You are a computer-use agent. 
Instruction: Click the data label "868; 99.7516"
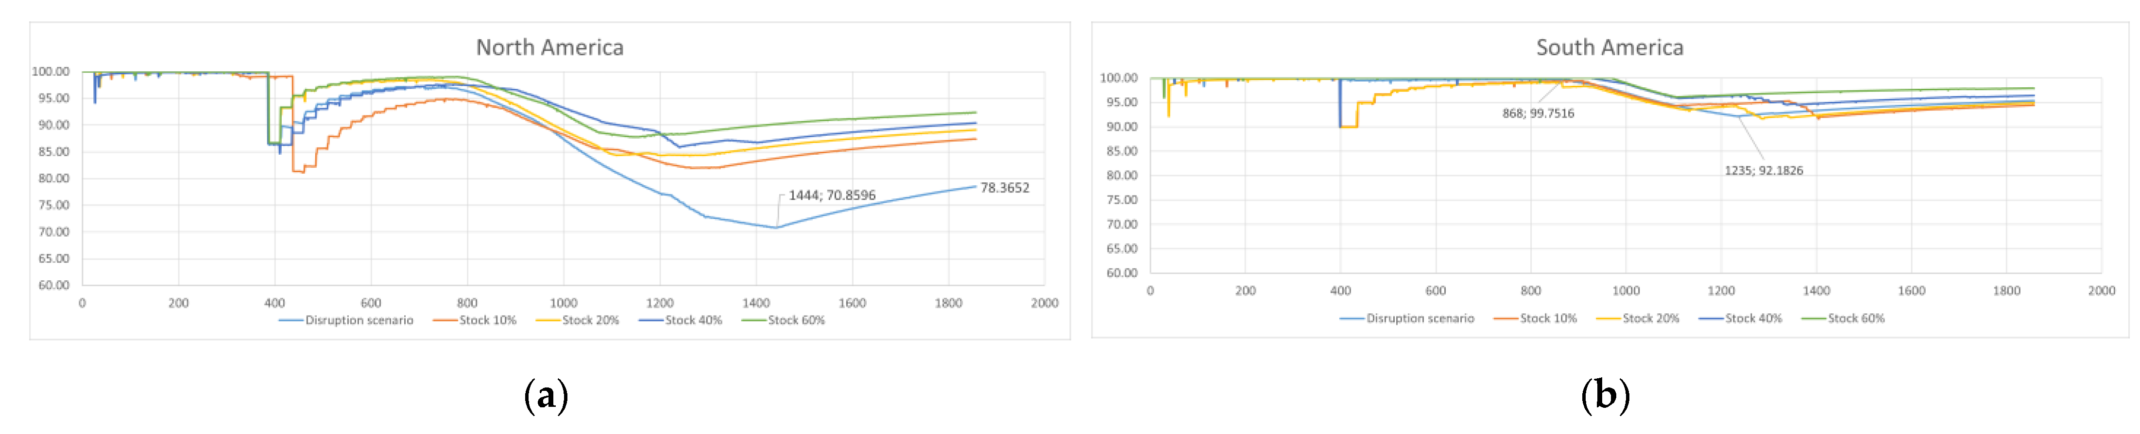pyautogui.click(x=1538, y=113)
